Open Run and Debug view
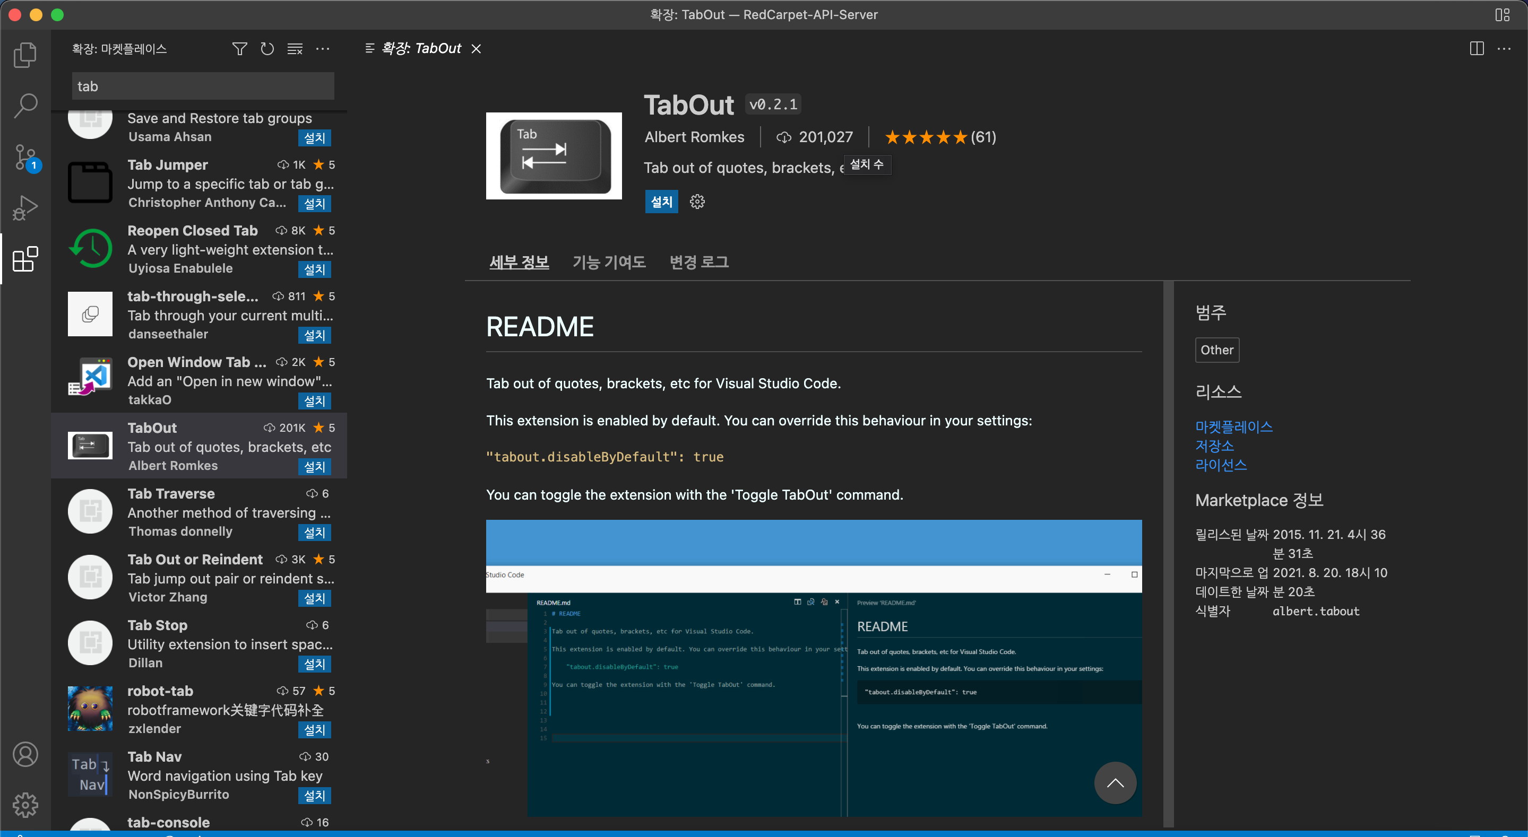 [x=25, y=207]
